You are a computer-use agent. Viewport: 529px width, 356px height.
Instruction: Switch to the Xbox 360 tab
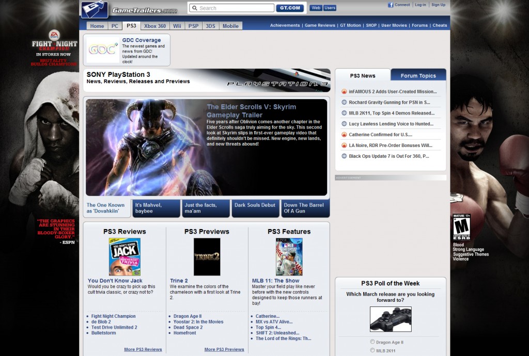coord(155,26)
